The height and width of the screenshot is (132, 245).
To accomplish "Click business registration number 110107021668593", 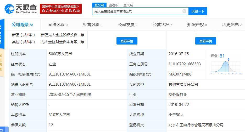I will (x=185, y=64).
